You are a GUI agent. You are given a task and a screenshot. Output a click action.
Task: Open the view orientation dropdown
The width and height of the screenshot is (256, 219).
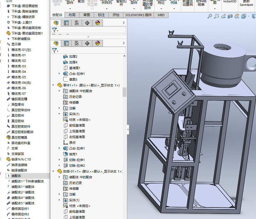click(249, 16)
